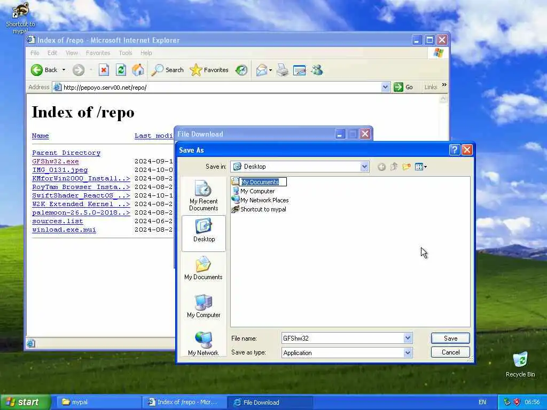The image size is (547, 410).
Task: Click the KMforWin2000_Install link
Action: pos(81,178)
